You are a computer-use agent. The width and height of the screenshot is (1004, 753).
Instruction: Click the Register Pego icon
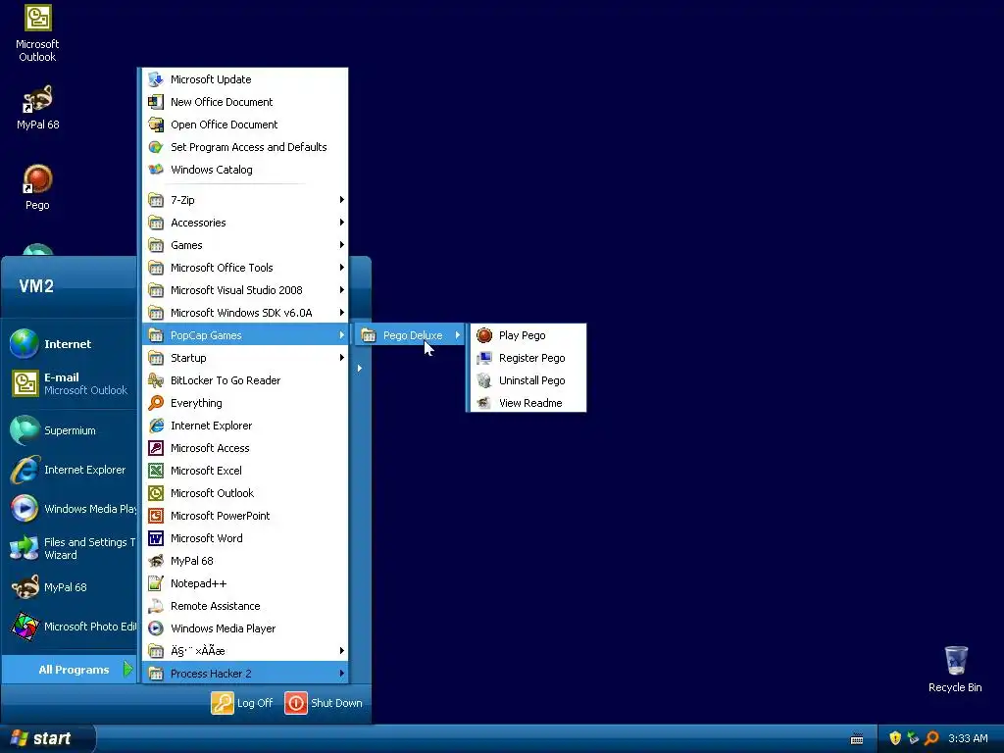click(x=484, y=358)
